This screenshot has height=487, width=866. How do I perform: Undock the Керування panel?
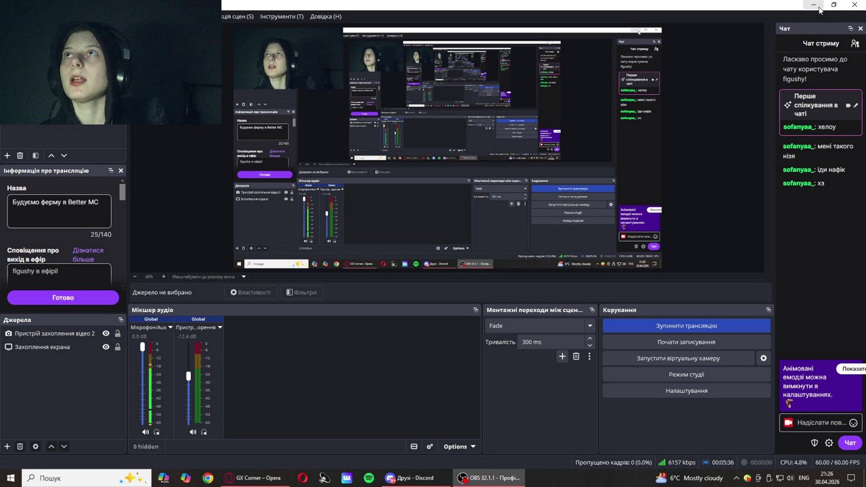click(x=768, y=310)
